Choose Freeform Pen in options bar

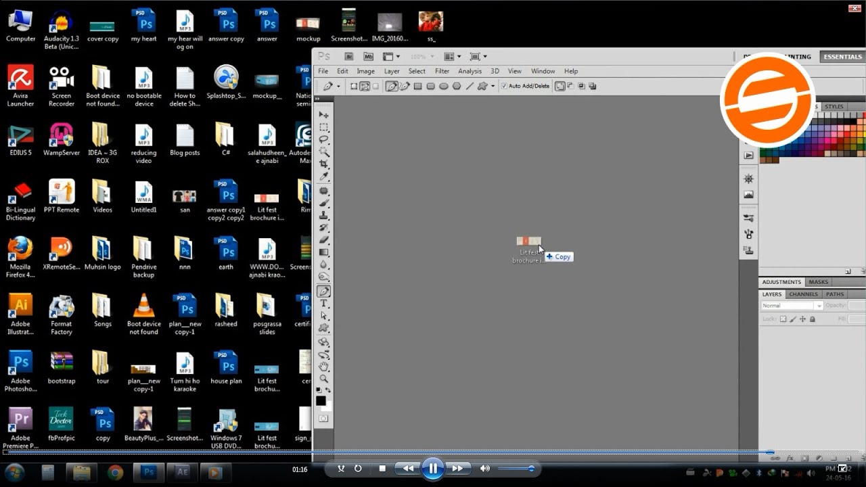click(x=405, y=86)
